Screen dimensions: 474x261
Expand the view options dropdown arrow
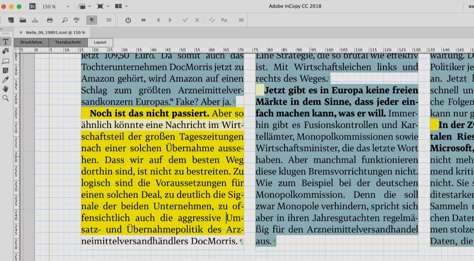90,7
